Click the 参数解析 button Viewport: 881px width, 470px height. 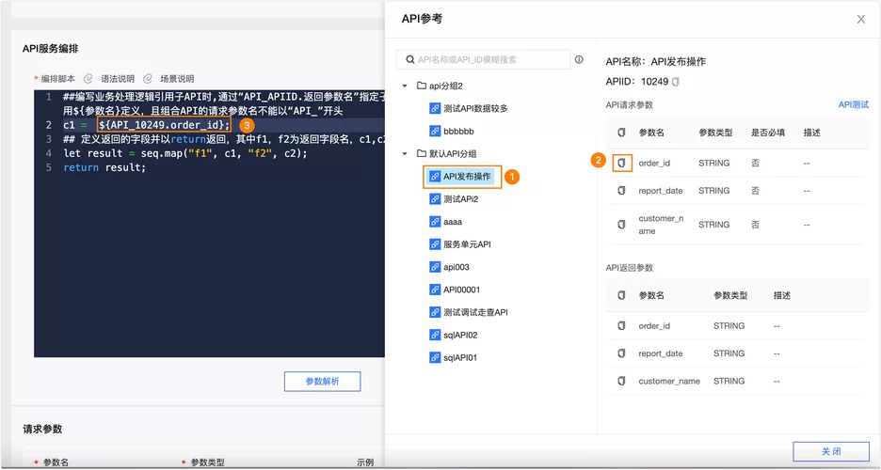click(x=322, y=382)
